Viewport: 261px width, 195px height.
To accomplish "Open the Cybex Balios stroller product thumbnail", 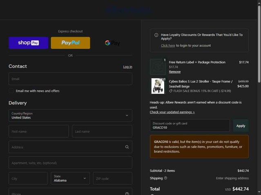I will [x=158, y=86].
